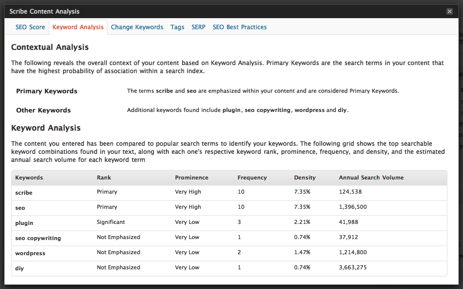Click the Primary rank in the scribe row
The image size is (463, 289).
pyautogui.click(x=107, y=192)
